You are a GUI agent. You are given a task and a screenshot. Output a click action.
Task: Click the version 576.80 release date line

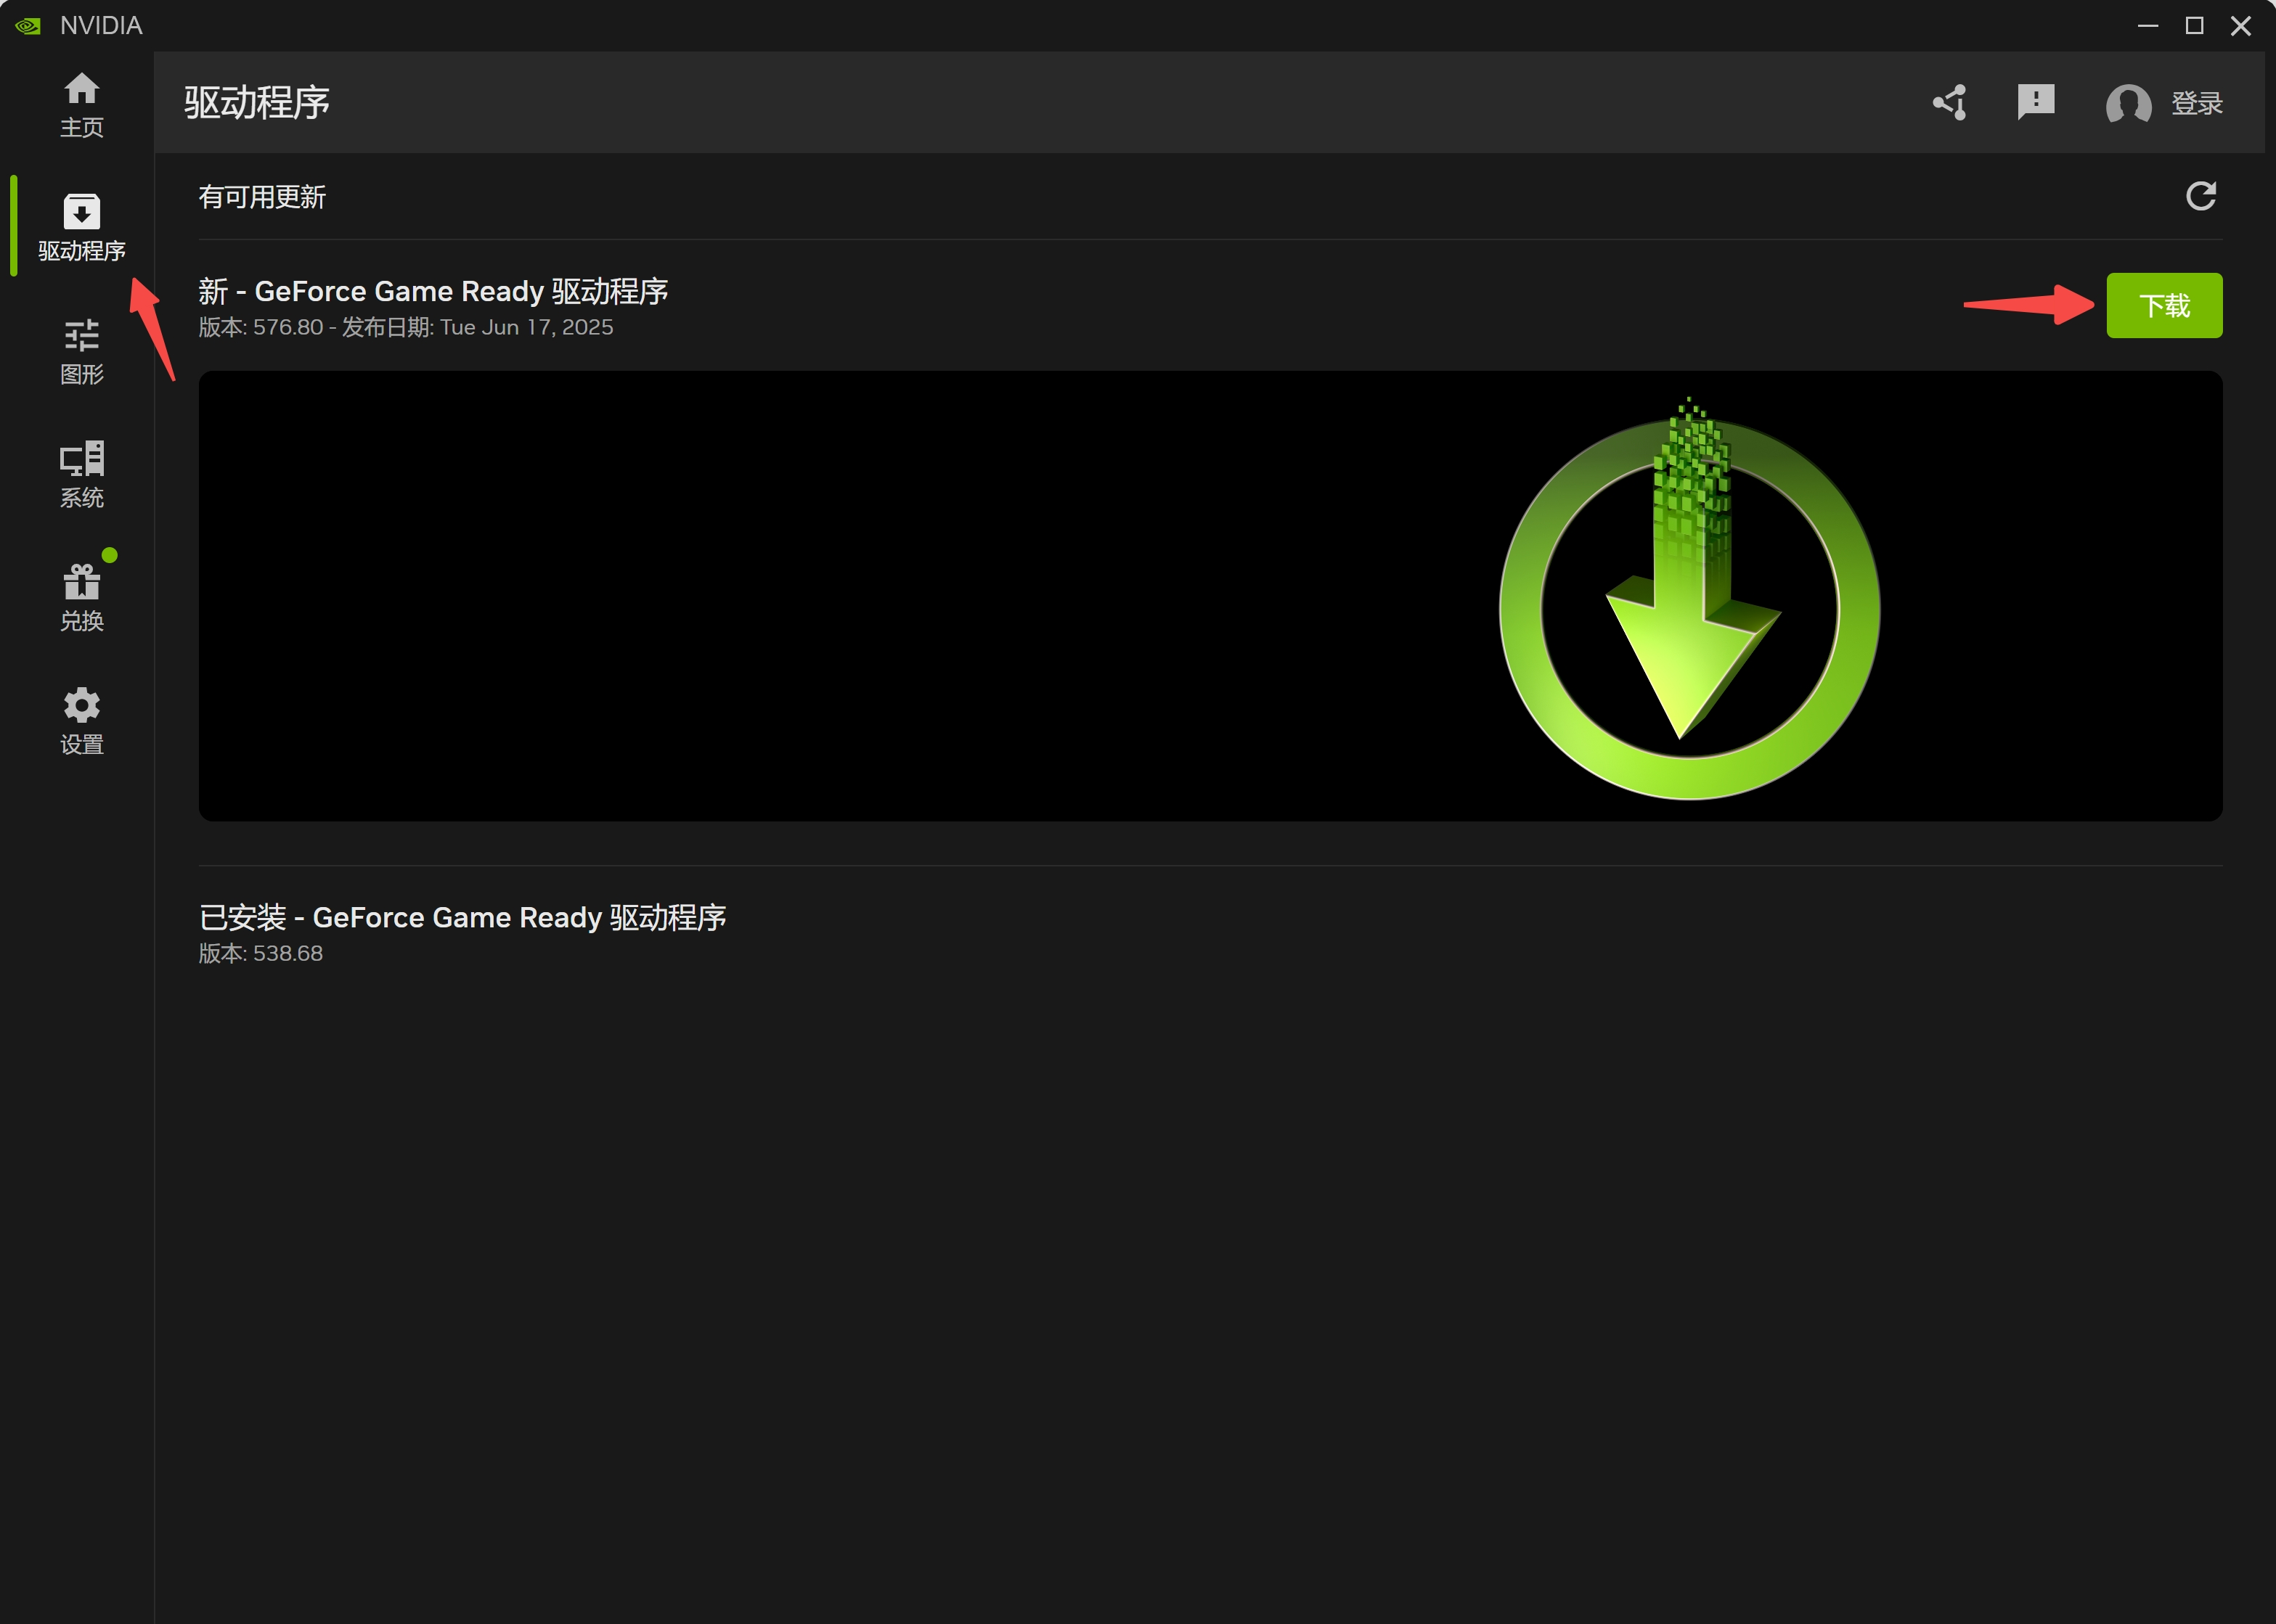pos(405,327)
